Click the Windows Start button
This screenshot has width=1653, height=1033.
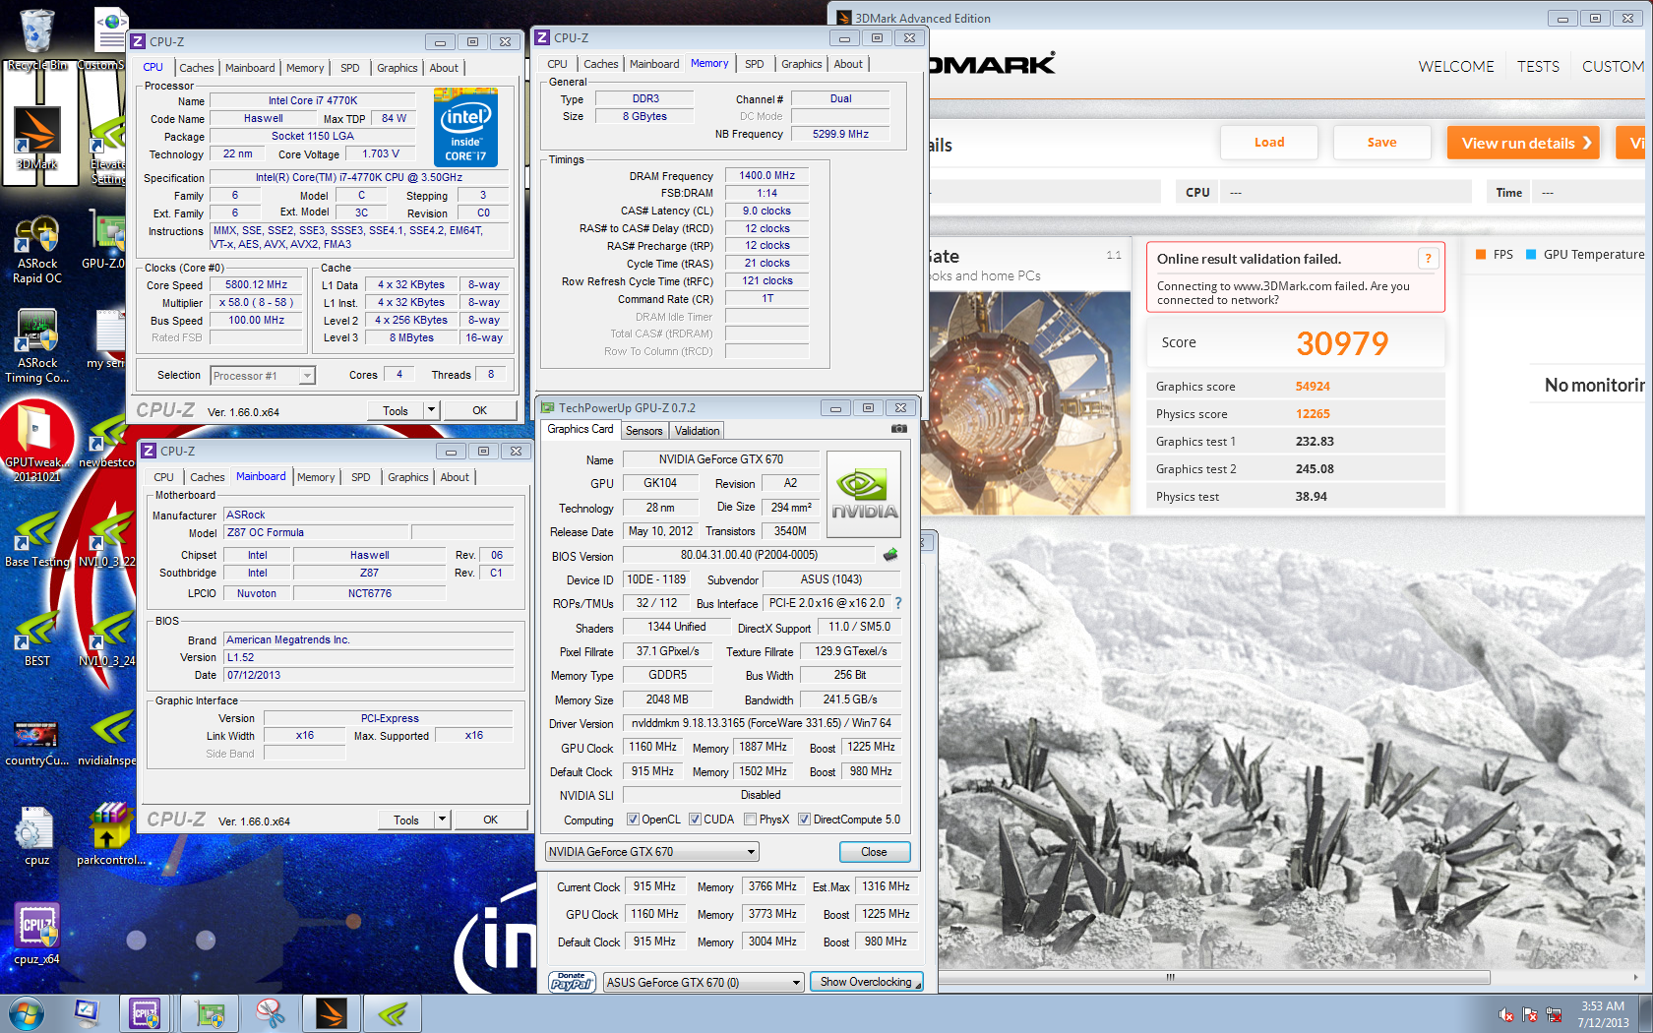26,1013
